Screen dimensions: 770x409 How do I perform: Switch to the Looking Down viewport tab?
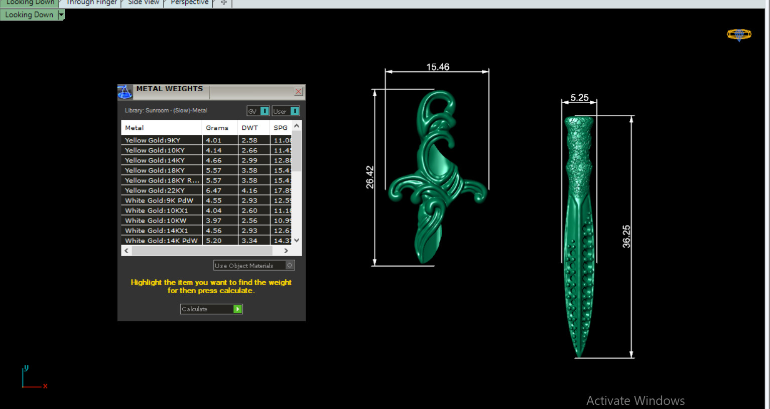point(30,3)
